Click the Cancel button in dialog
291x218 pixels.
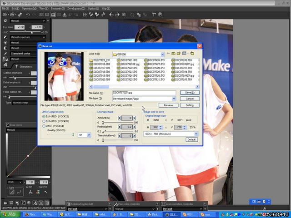click(x=190, y=99)
